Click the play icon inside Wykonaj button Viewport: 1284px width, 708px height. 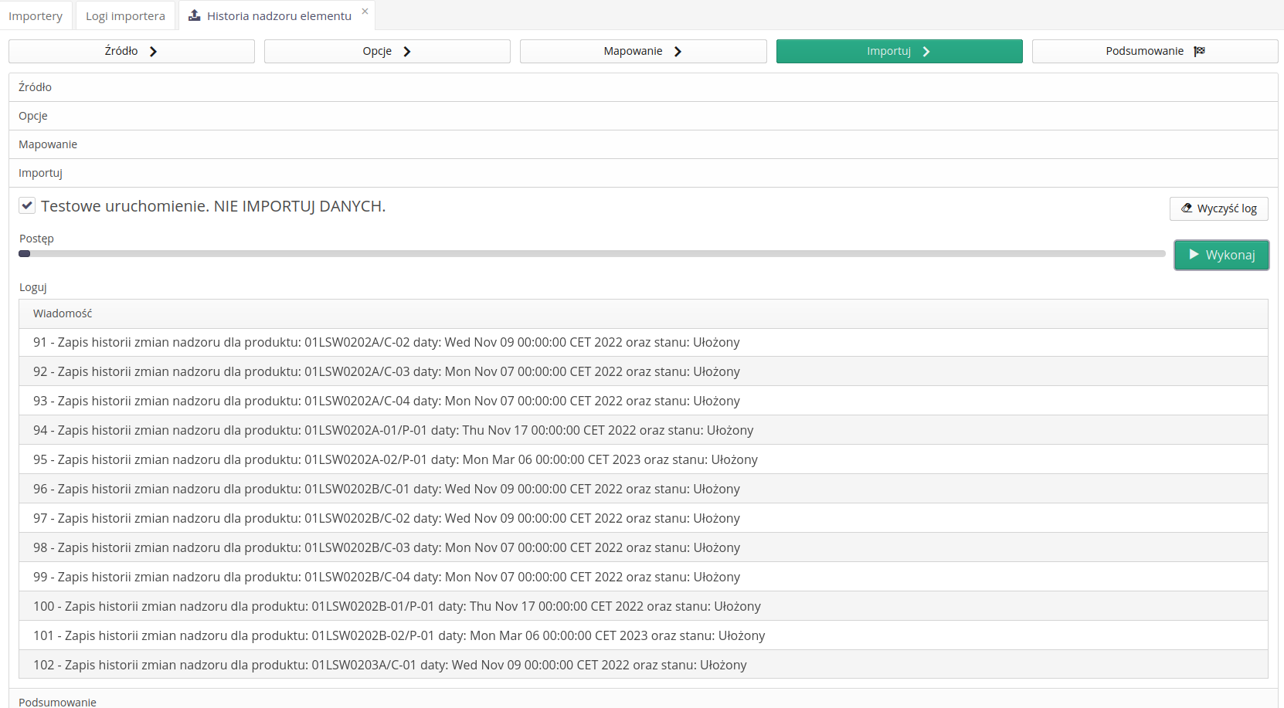pos(1194,254)
